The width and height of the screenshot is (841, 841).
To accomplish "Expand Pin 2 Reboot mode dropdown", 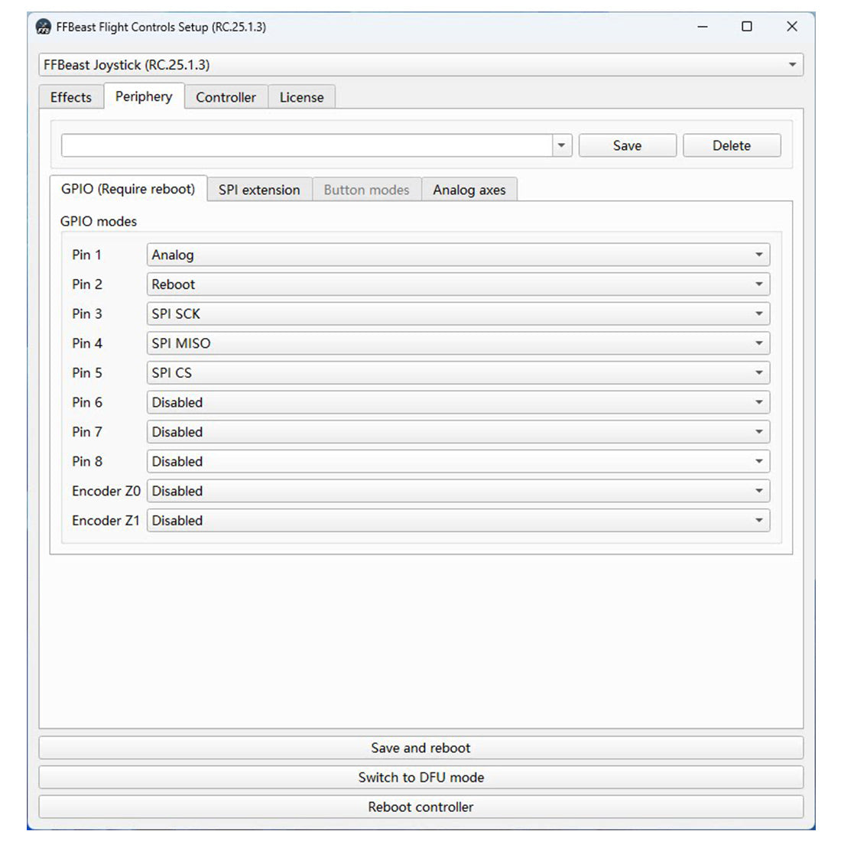I will pyautogui.click(x=457, y=284).
